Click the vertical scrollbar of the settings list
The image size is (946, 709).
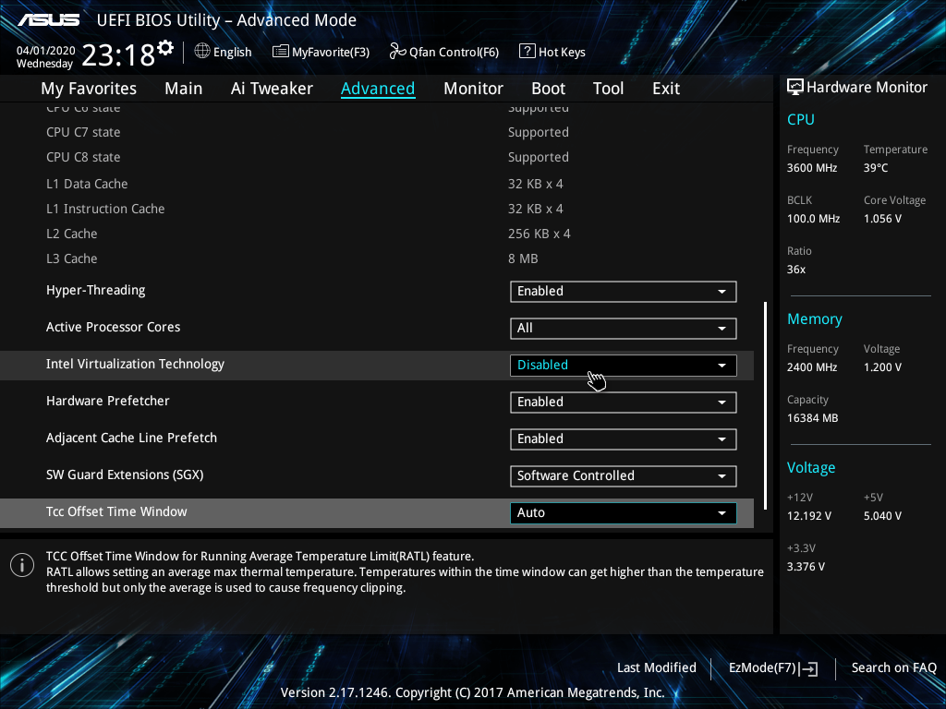point(766,406)
